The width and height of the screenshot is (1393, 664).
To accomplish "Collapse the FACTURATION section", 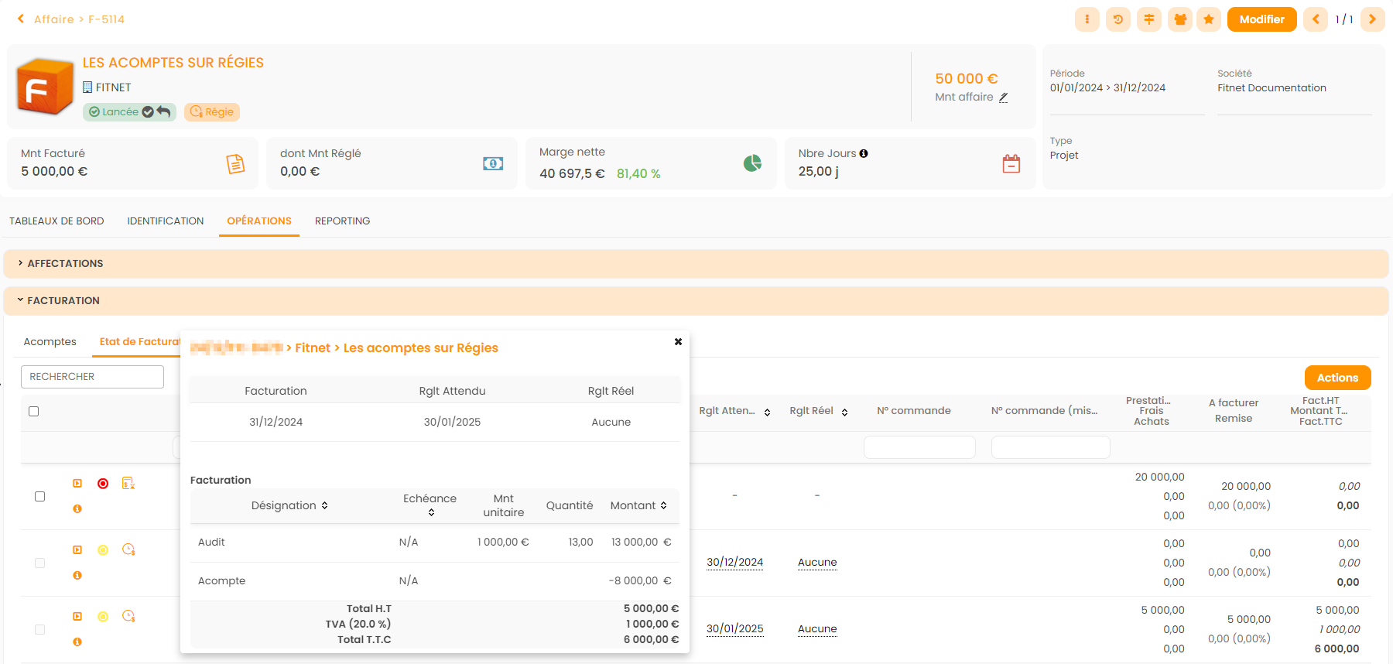I will click(x=63, y=301).
